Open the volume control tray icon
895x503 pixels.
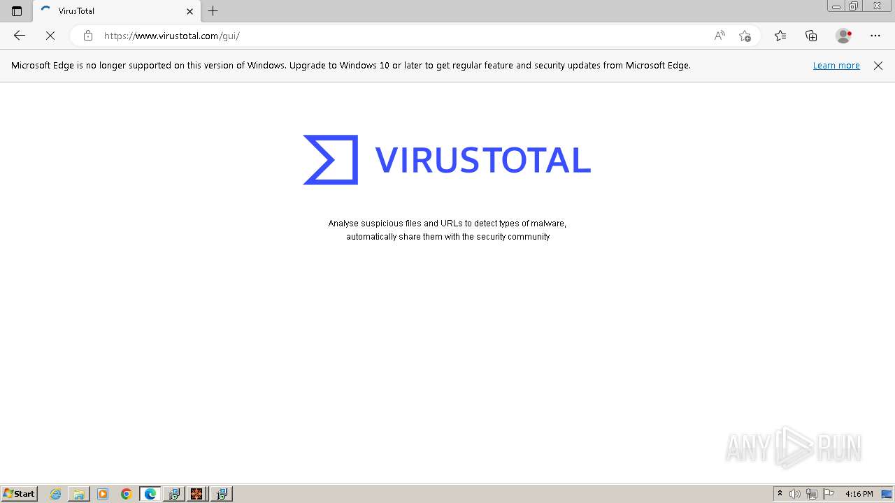795,494
